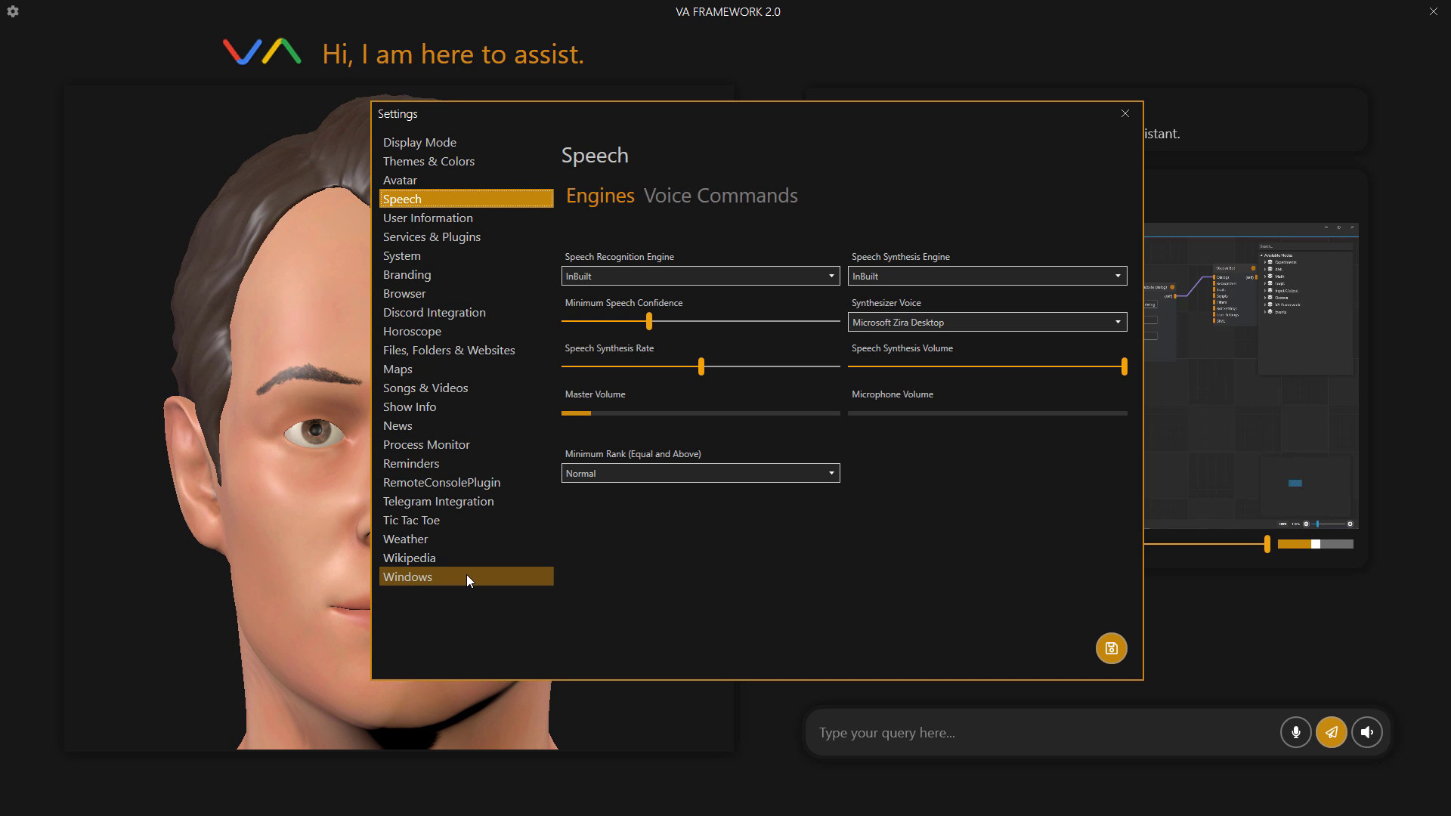The width and height of the screenshot is (1451, 816).
Task: Click the query text input field
Action: coord(1043,733)
